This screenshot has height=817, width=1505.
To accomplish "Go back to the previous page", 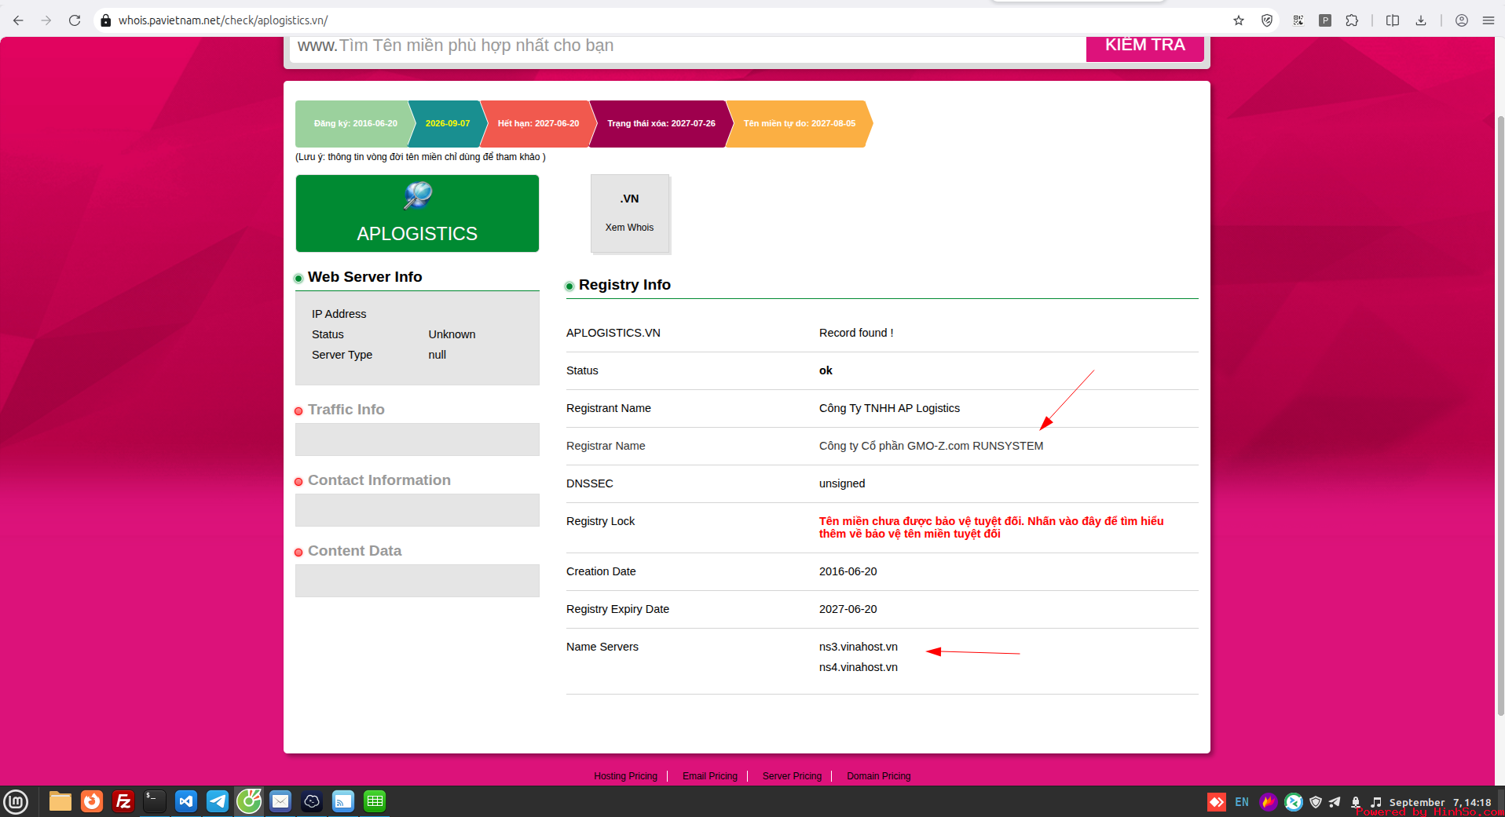I will point(18,20).
